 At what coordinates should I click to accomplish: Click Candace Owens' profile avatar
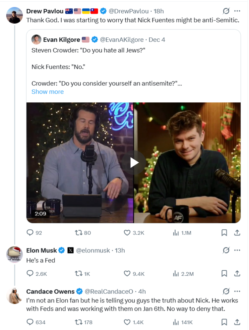[14, 296]
